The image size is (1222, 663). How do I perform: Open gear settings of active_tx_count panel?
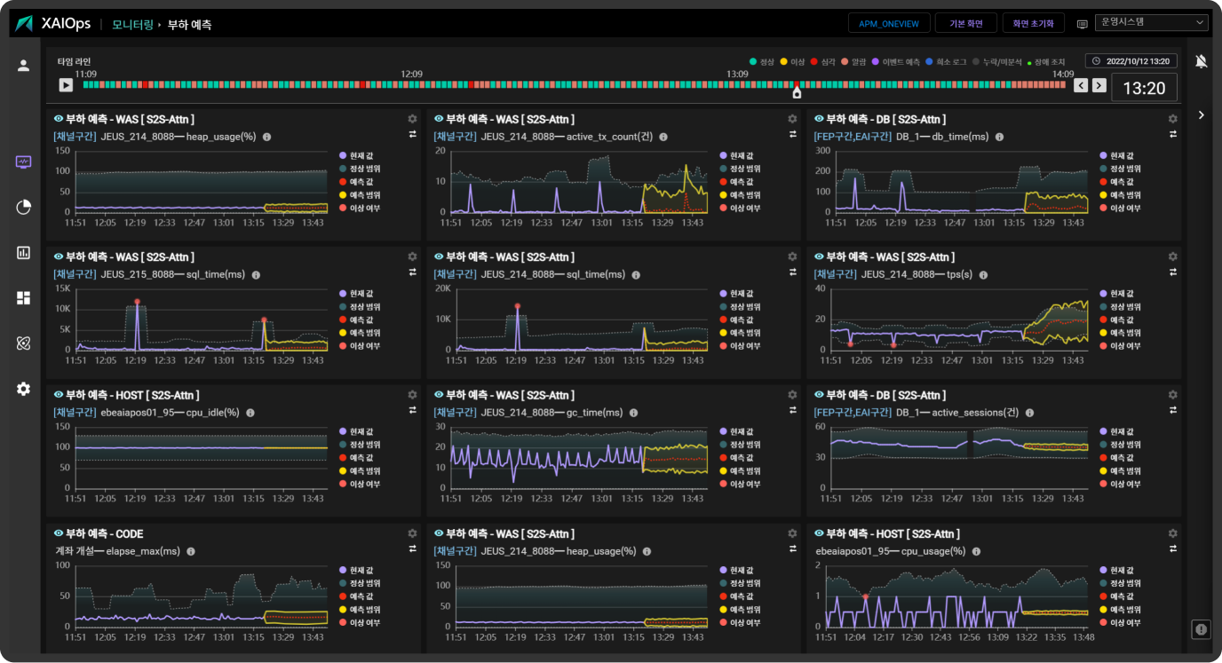tap(792, 118)
